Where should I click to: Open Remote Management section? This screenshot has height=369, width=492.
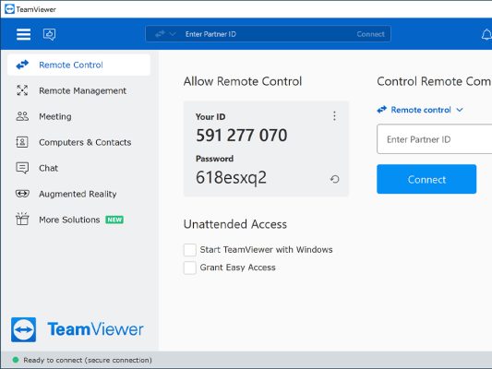pyautogui.click(x=78, y=90)
